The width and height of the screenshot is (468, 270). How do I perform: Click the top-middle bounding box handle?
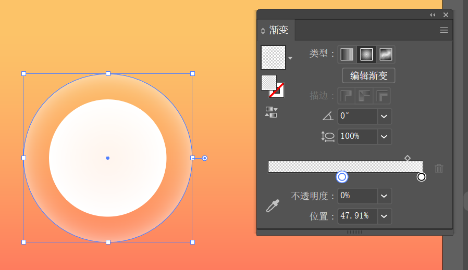pos(108,73)
